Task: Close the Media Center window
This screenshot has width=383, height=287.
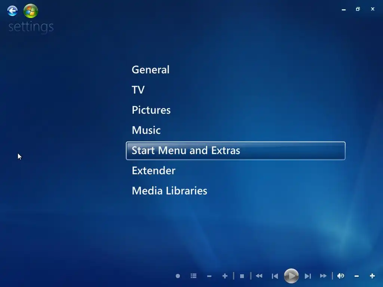Action: [x=373, y=9]
